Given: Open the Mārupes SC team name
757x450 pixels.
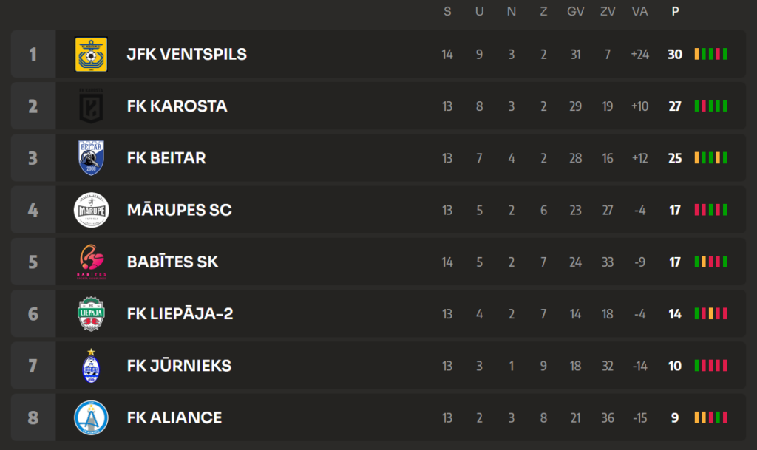Looking at the screenshot, I should (179, 210).
